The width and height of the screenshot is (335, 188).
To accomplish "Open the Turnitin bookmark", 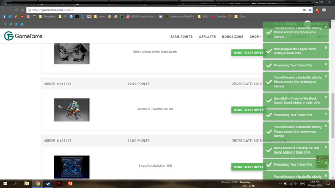I will tap(219, 16).
